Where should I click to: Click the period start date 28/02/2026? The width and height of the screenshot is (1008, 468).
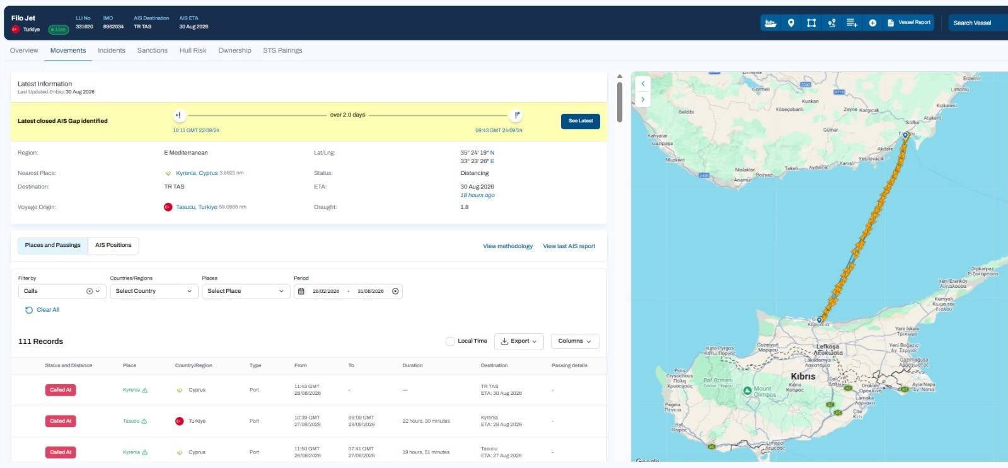point(326,291)
